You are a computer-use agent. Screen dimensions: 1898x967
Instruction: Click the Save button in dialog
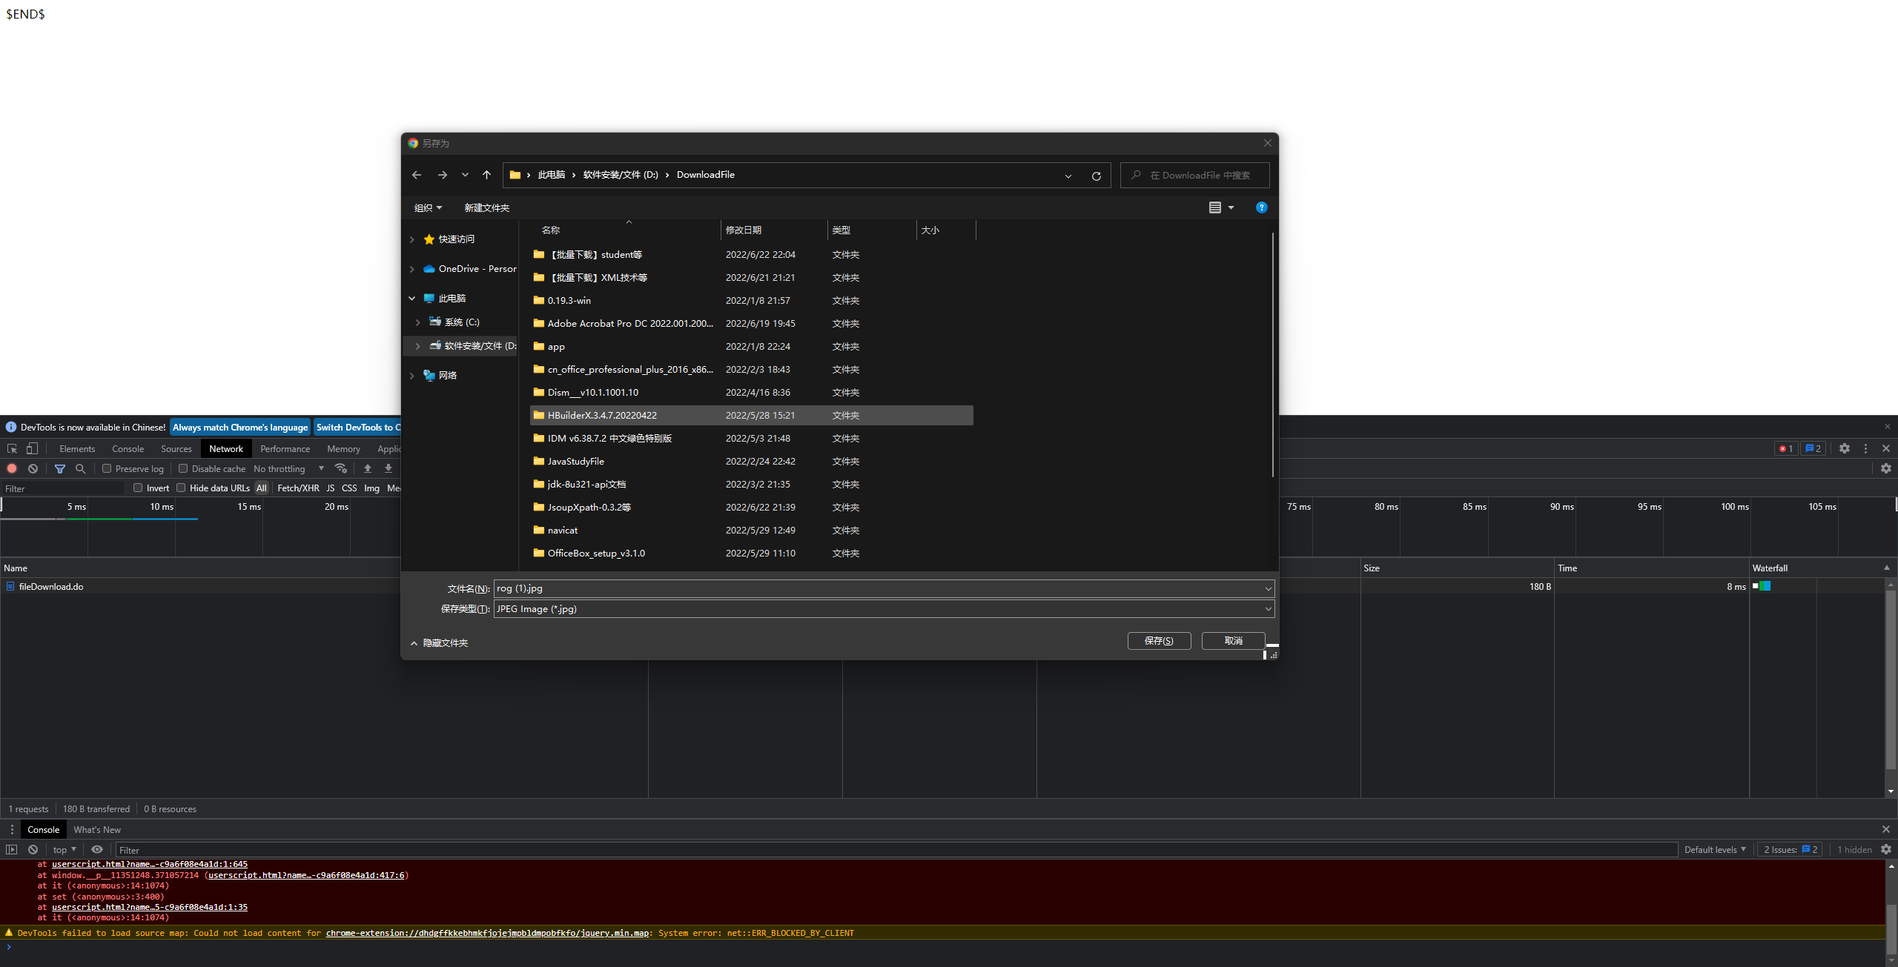pyautogui.click(x=1159, y=641)
